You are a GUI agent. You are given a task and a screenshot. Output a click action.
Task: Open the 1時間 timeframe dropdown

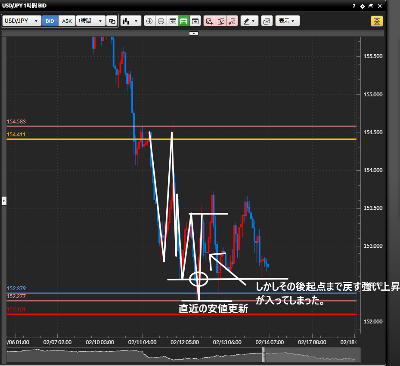pos(90,21)
